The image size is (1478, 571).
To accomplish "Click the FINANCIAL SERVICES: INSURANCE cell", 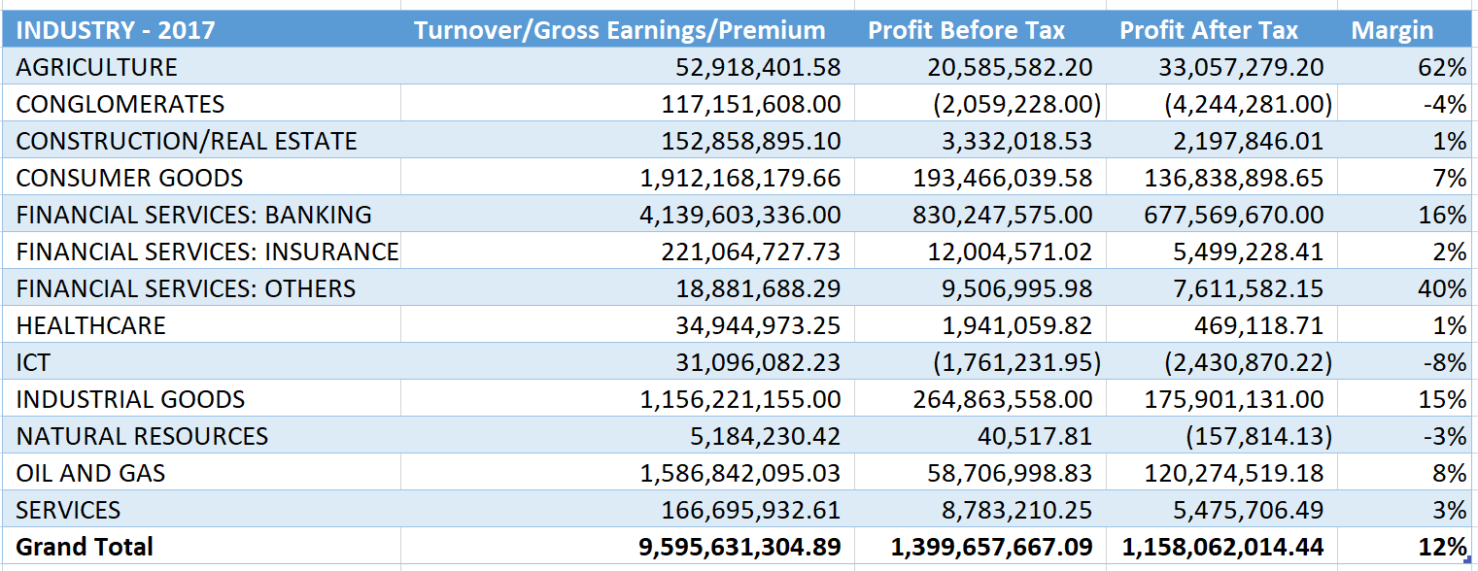I will pos(207,252).
